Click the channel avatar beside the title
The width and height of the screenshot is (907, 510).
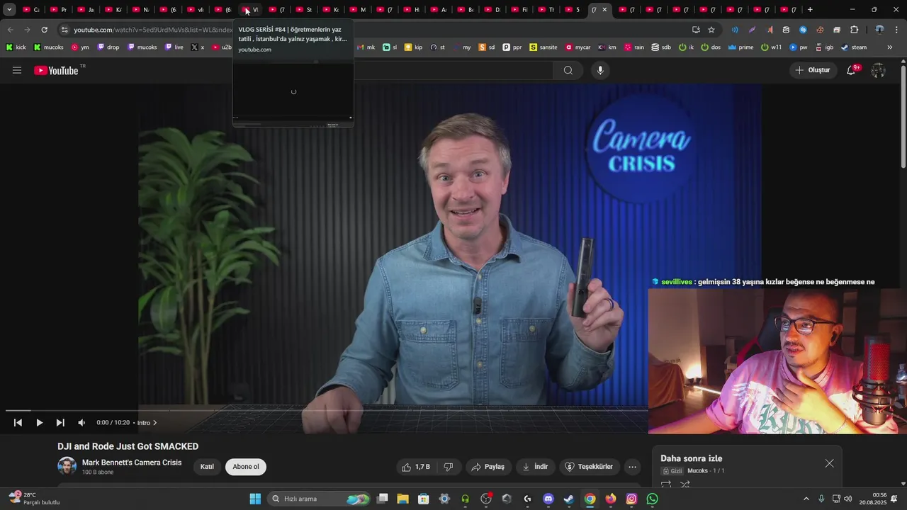[x=67, y=466]
